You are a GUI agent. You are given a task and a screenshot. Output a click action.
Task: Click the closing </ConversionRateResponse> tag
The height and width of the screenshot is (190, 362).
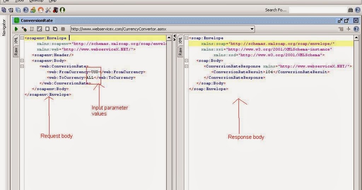[235, 78]
